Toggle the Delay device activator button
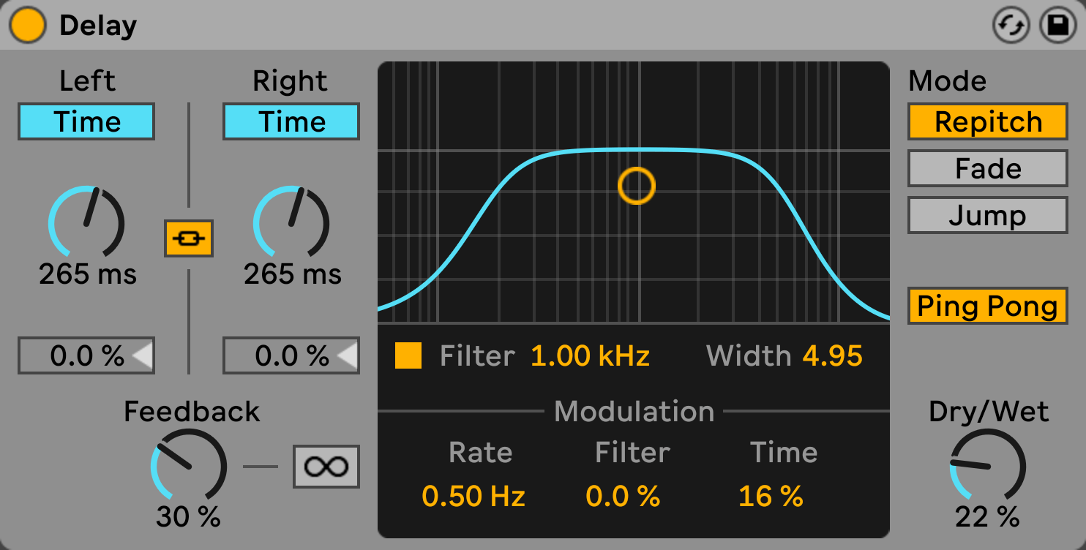Image resolution: width=1086 pixels, height=550 pixels. 28,26
